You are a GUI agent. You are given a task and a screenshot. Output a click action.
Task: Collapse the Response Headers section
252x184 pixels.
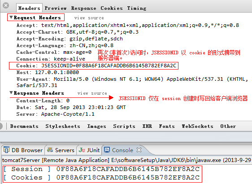click(11, 92)
